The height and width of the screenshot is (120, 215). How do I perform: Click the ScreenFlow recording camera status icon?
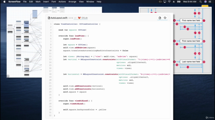160,2
